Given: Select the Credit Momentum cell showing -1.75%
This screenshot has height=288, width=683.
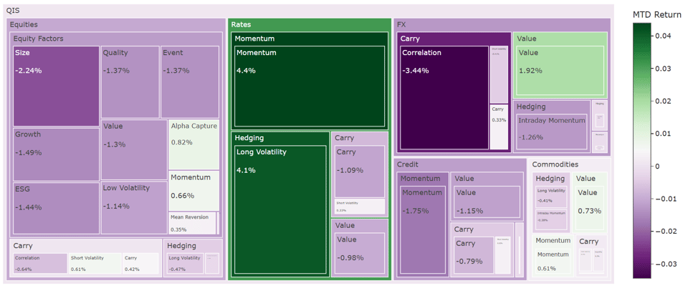Looking at the screenshot, I should pyautogui.click(x=423, y=230).
